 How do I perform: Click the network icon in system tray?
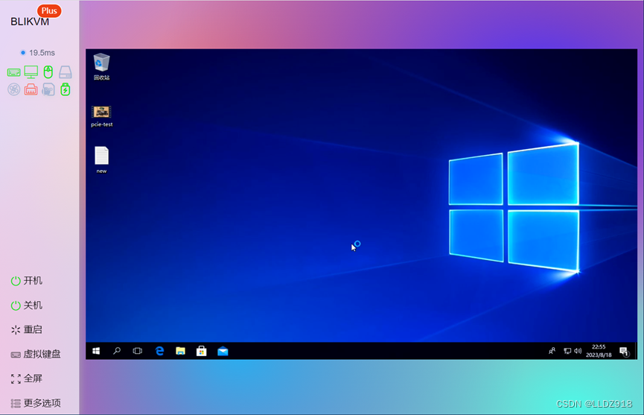click(x=567, y=351)
